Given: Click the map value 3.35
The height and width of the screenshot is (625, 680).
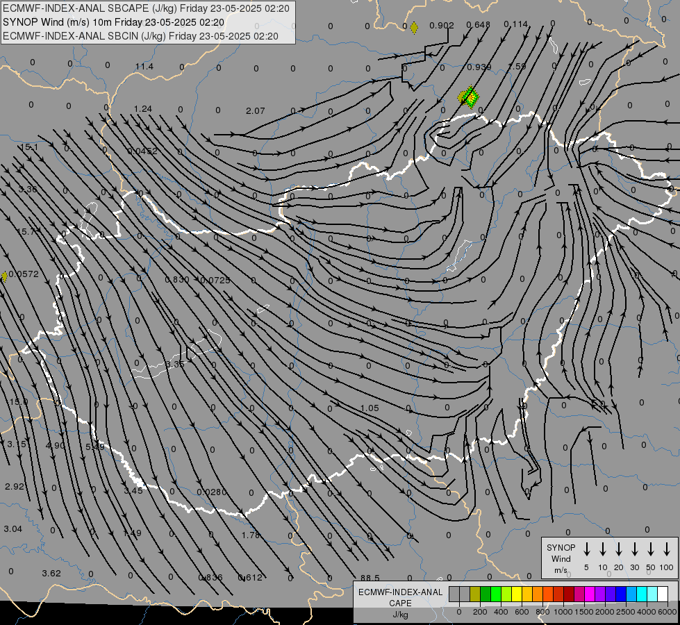Looking at the screenshot, I should [x=175, y=364].
